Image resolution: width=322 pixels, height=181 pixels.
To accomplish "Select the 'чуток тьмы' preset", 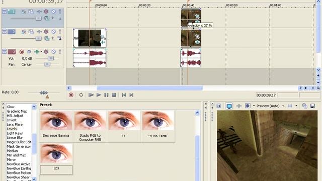I will coord(158,126).
